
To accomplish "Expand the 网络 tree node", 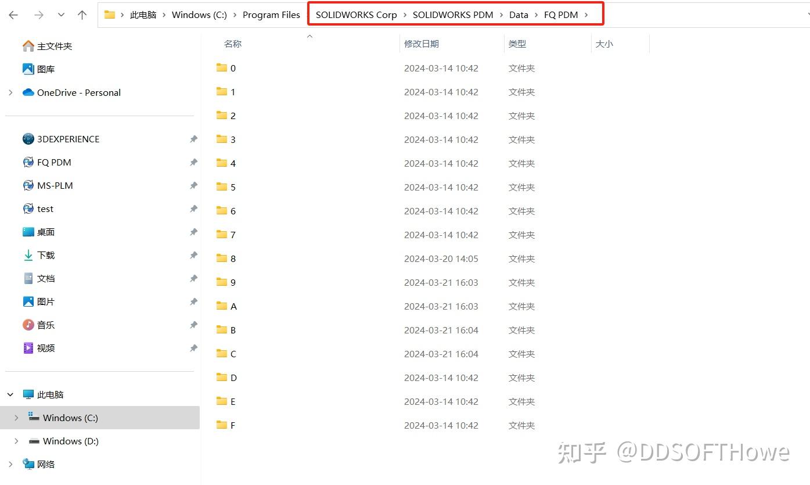I will tap(10, 464).
